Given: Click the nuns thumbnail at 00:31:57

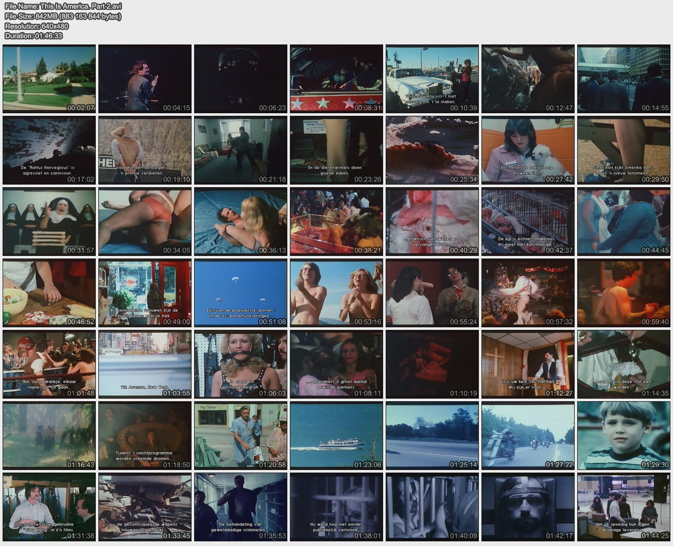Looking at the screenshot, I should [49, 221].
